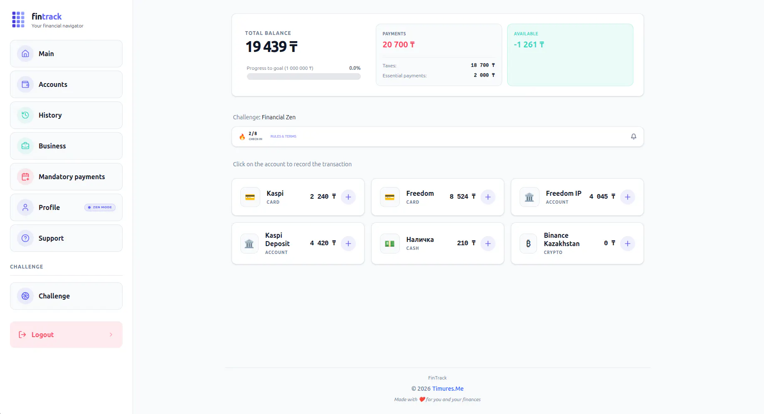Screen dimensions: 764x414
Task: Click the Available amount -1 261 ₸
Action: [529, 44]
